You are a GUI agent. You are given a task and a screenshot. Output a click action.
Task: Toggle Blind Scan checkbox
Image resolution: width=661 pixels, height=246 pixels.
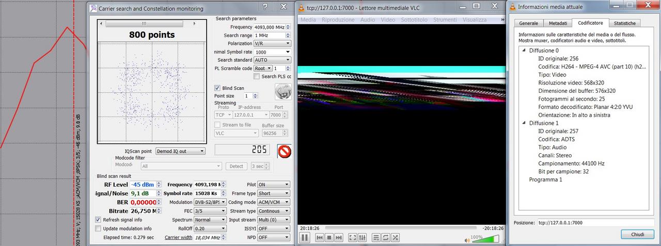[217, 88]
